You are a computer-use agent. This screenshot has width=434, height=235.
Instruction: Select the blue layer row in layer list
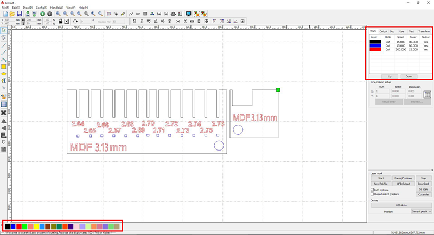(x=400, y=45)
